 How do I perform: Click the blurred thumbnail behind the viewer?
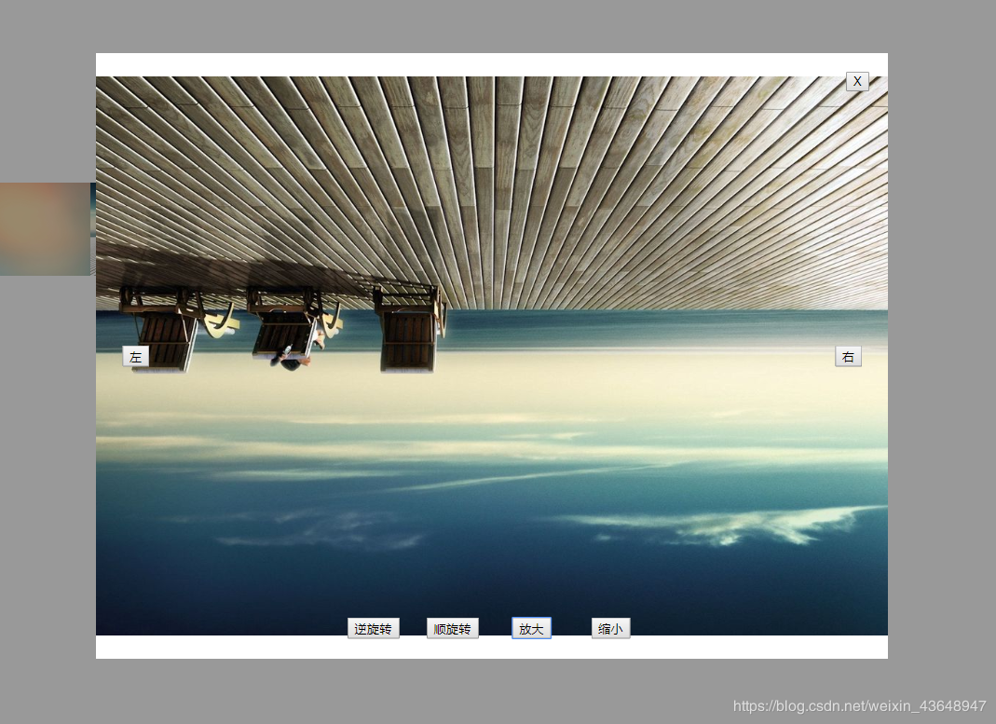[47, 229]
